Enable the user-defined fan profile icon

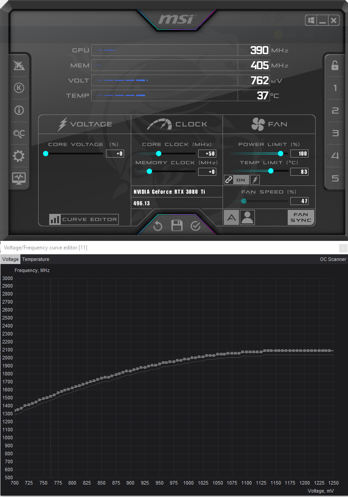(247, 217)
